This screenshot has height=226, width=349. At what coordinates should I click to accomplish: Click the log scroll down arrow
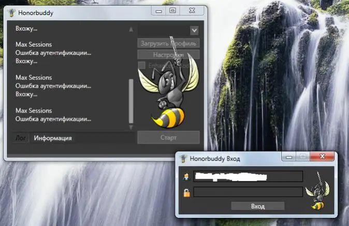131,126
